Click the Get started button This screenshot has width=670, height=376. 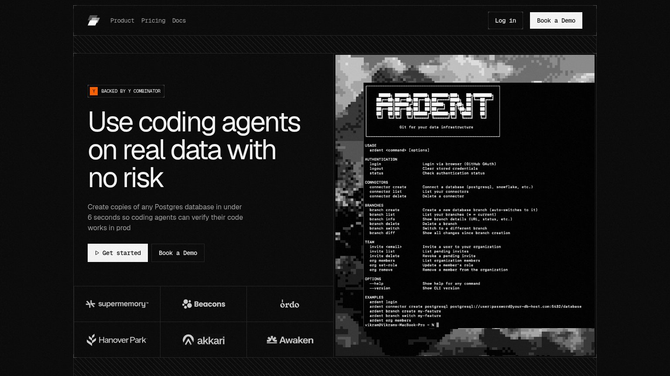click(x=118, y=253)
